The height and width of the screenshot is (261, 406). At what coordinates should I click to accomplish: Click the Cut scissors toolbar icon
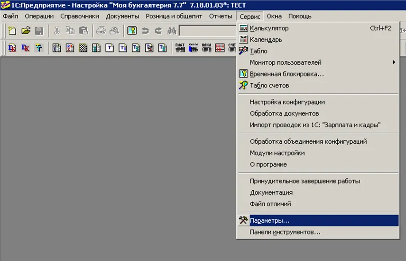pyautogui.click(x=57, y=31)
